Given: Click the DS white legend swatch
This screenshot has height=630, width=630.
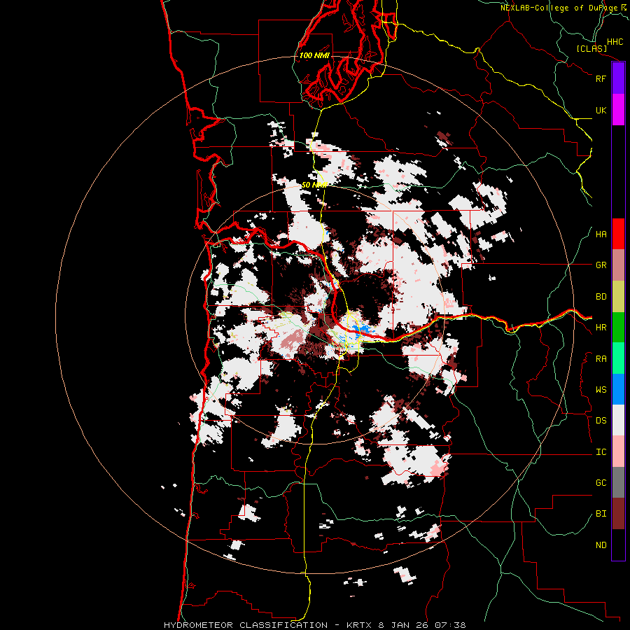Looking at the screenshot, I should [618, 420].
